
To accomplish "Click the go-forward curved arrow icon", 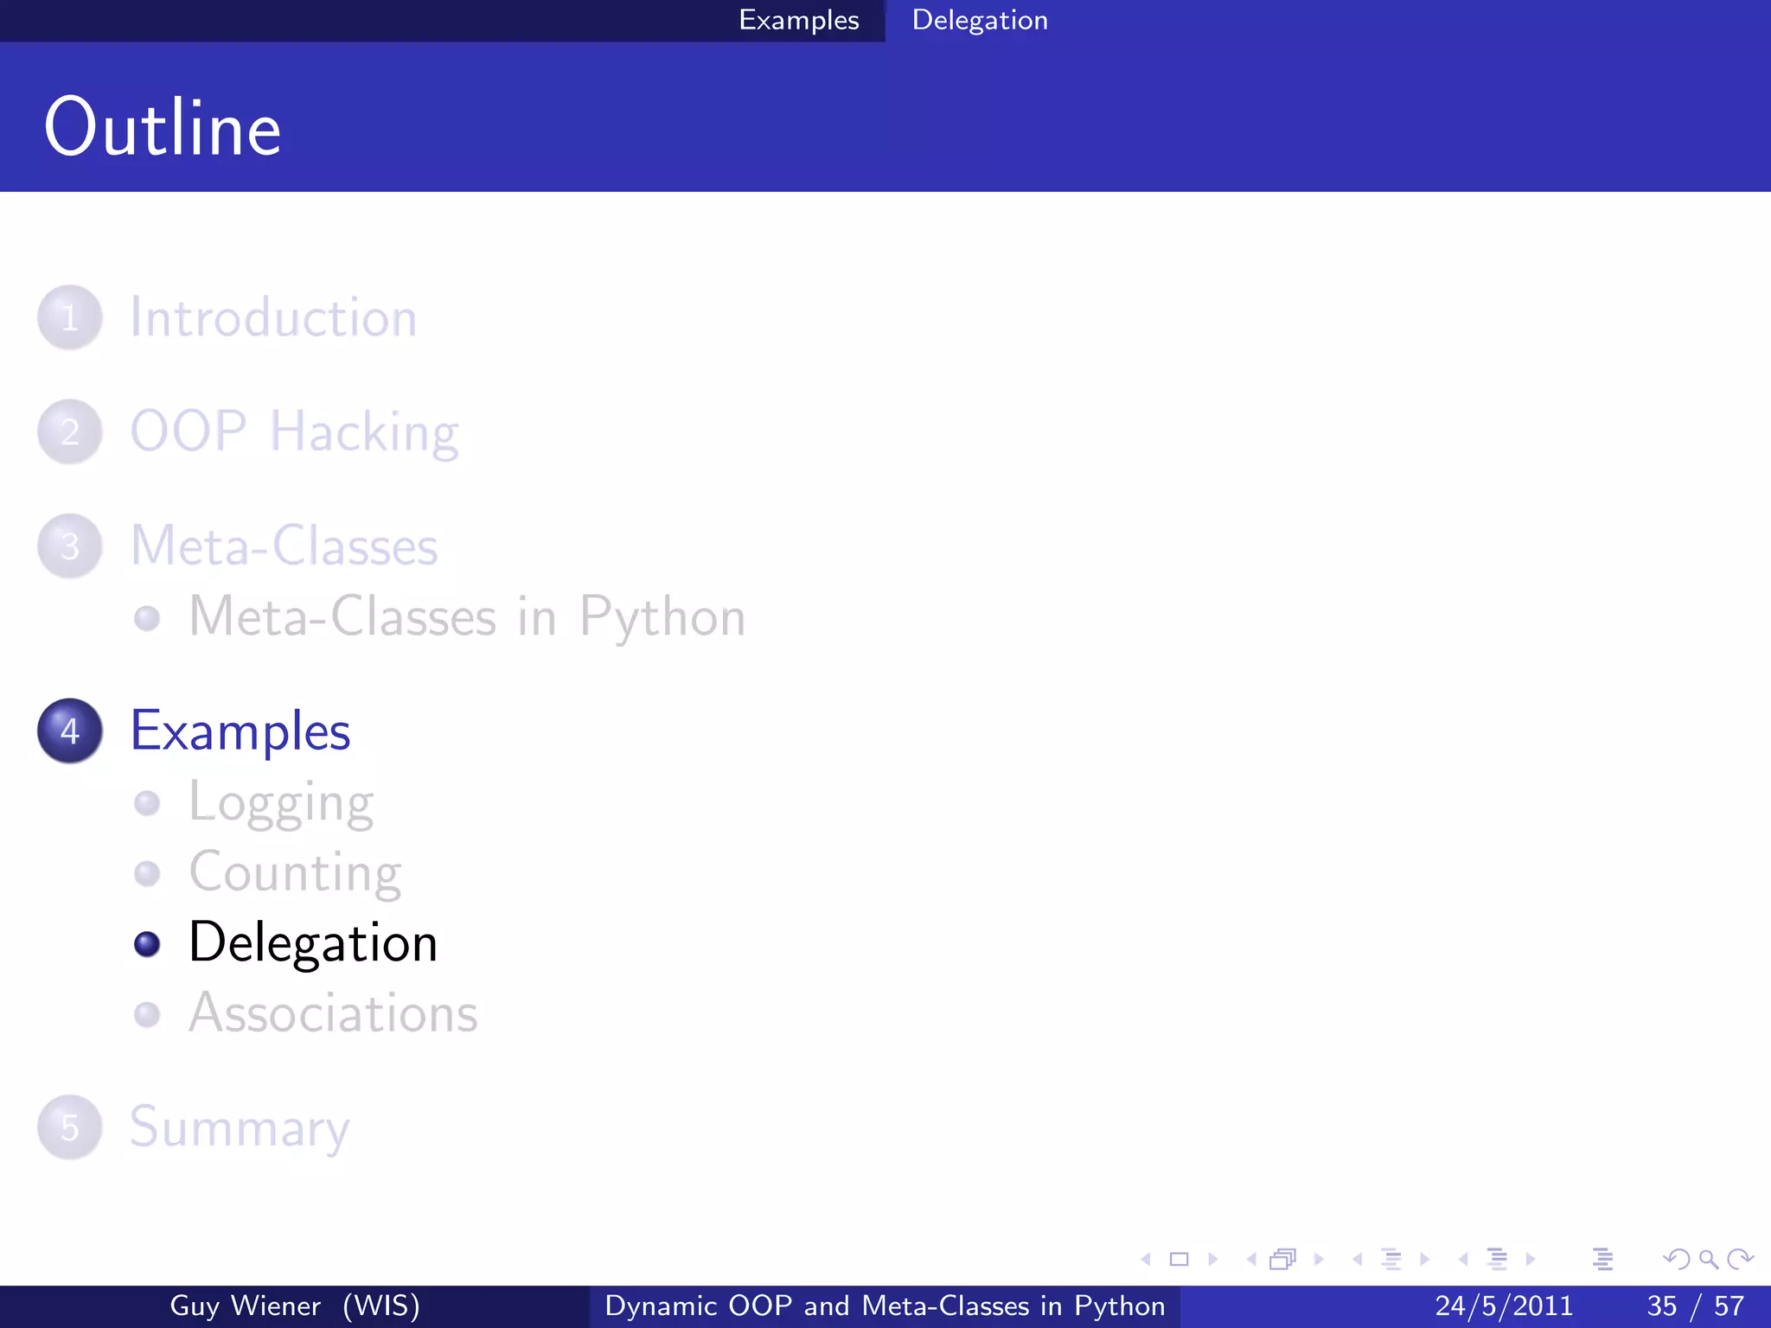I will (x=1740, y=1260).
